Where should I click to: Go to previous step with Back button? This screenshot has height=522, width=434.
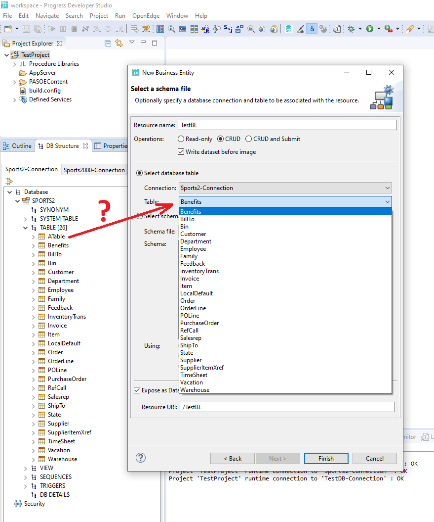[233, 458]
